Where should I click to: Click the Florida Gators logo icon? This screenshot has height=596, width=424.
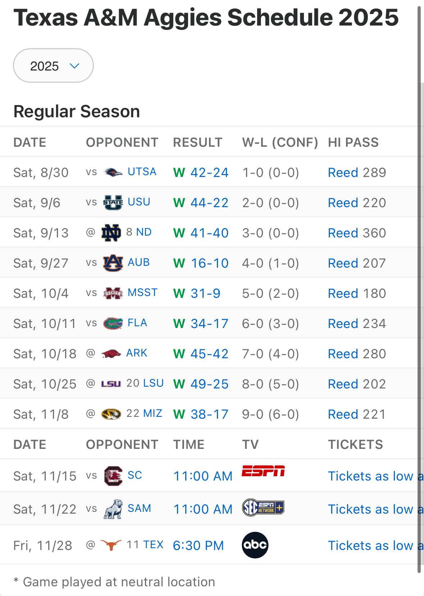point(113,323)
